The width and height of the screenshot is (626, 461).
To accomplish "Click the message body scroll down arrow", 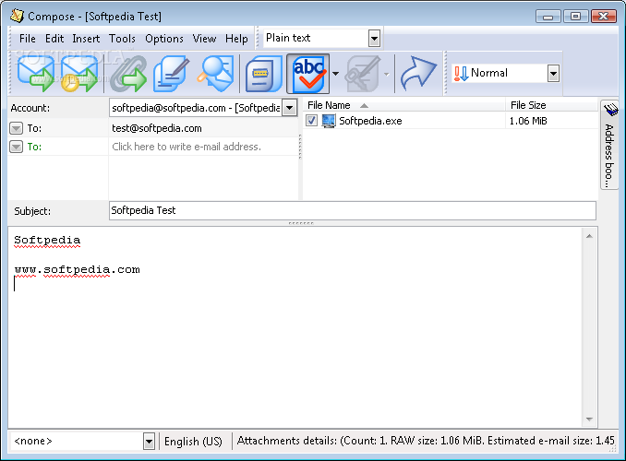I will [589, 420].
